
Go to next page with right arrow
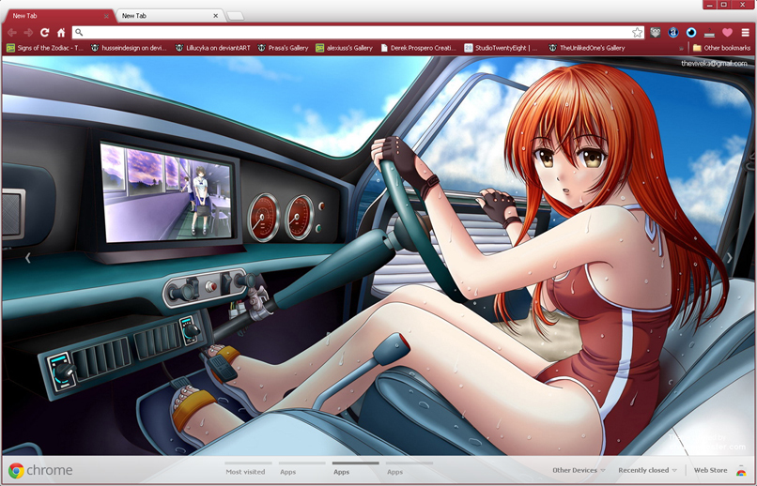pyautogui.click(x=729, y=258)
